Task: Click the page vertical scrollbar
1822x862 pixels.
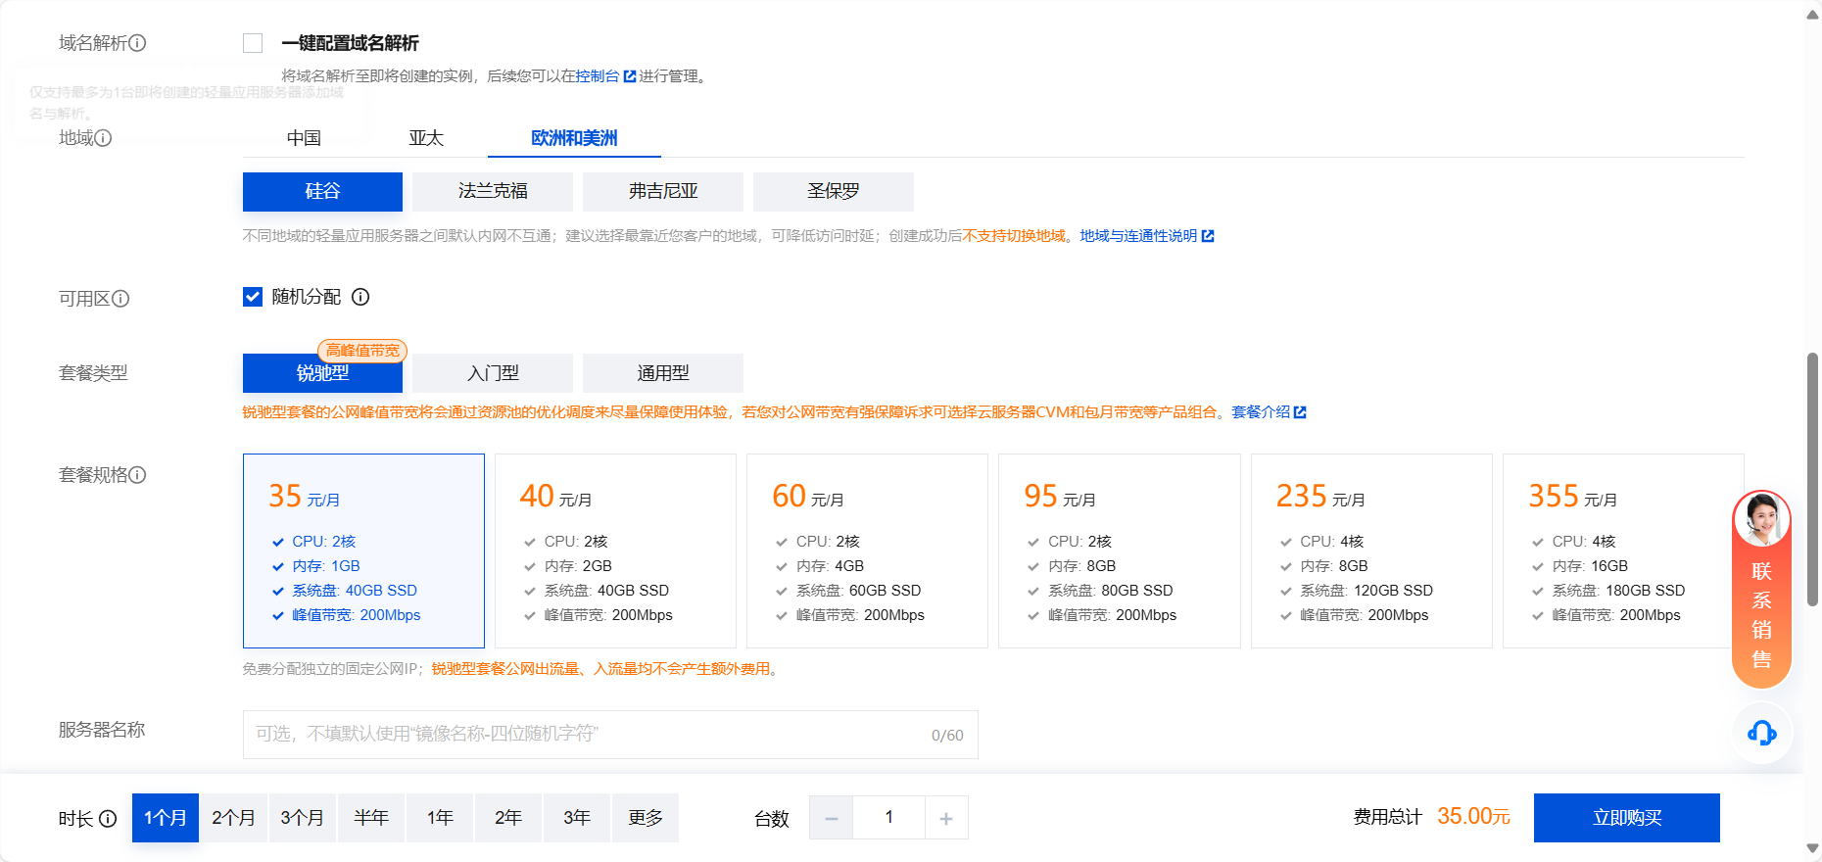Action: coord(1812,480)
